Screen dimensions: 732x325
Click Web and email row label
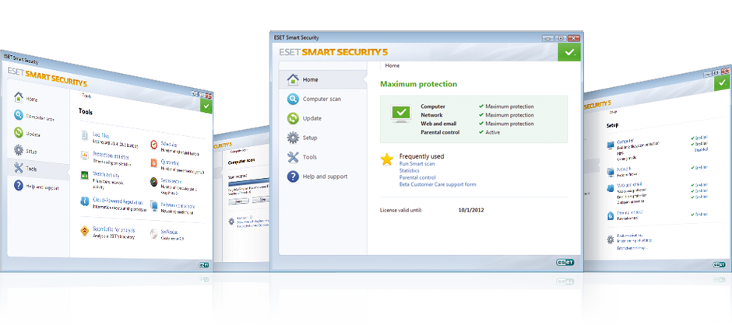pyautogui.click(x=438, y=124)
